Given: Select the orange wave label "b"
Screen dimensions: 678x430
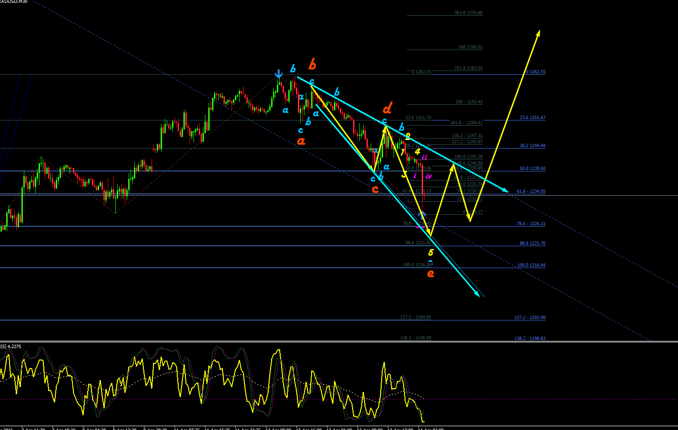Looking at the screenshot, I should point(313,64).
